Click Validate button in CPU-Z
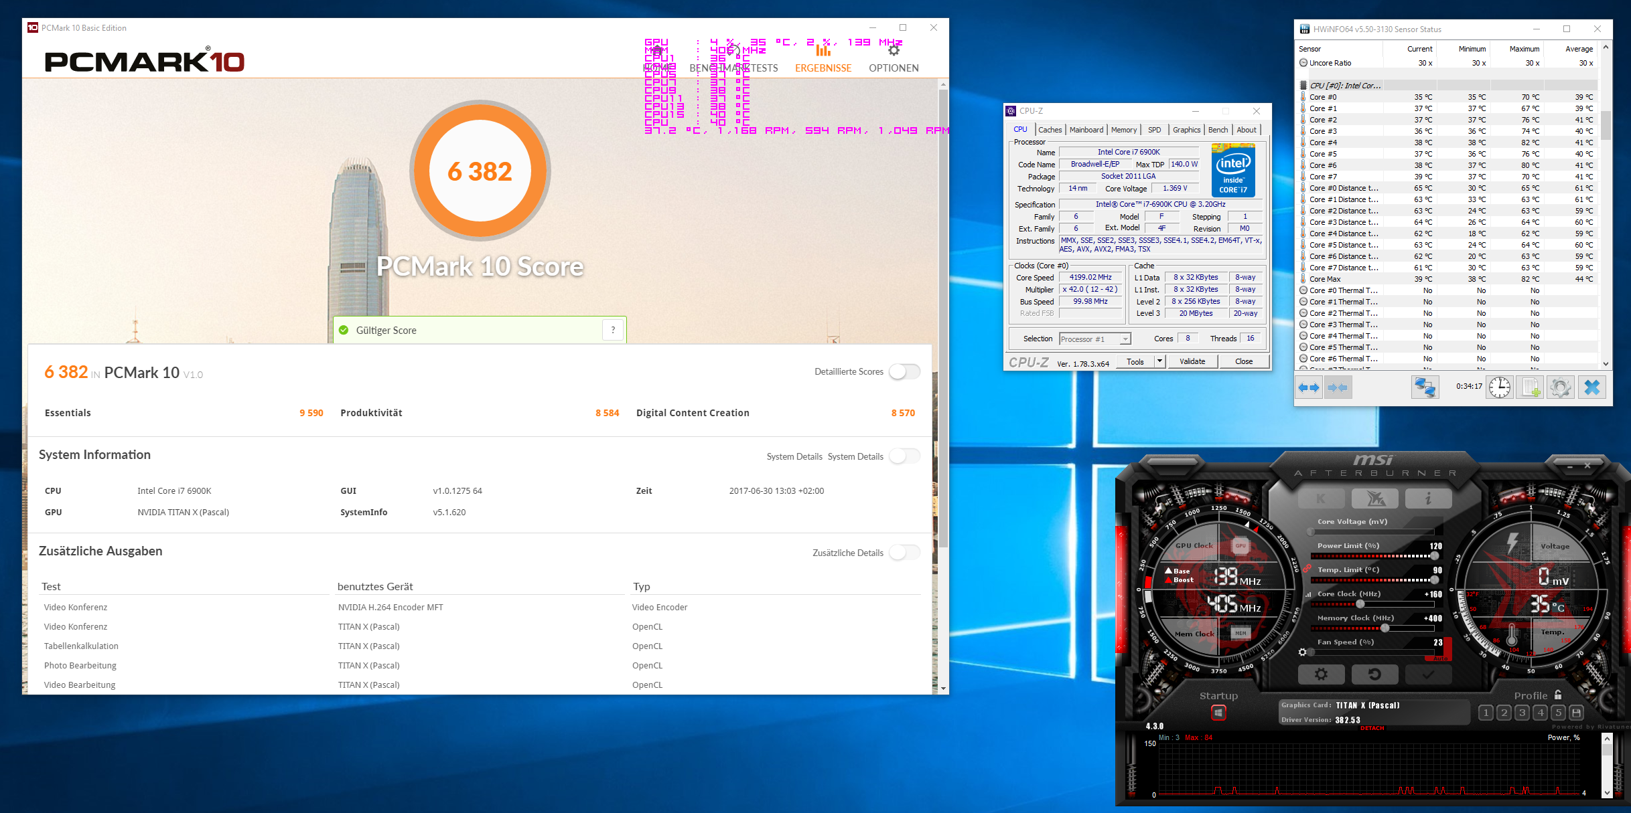1631x813 pixels. tap(1192, 361)
